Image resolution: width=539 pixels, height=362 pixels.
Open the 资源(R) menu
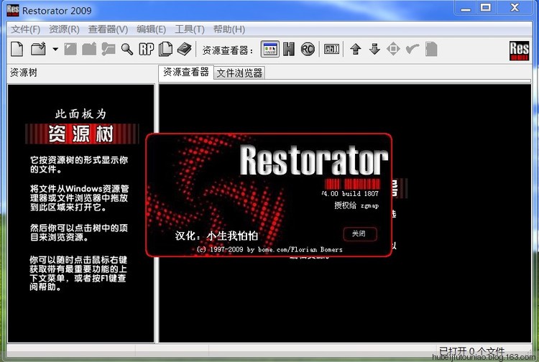click(x=64, y=29)
